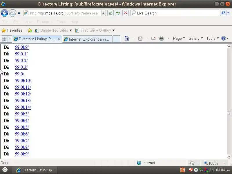The height and width of the screenshot is (174, 232).
Task: Click the Quick Tabs grid icon
Action: click(4, 39)
